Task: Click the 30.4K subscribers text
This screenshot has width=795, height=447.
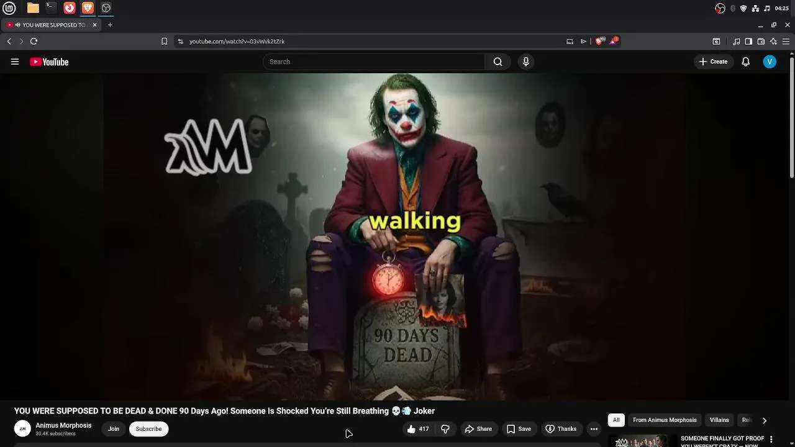Action: [55, 434]
